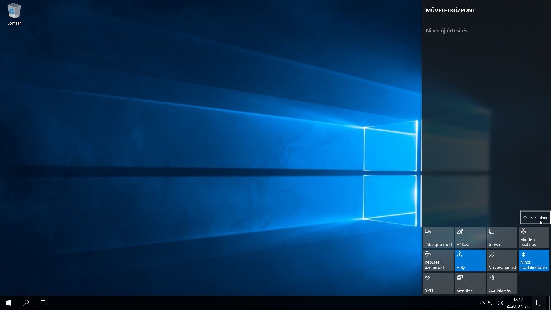Open the Lomtár recycle bin icon
This screenshot has height=310, width=551.
pyautogui.click(x=14, y=14)
